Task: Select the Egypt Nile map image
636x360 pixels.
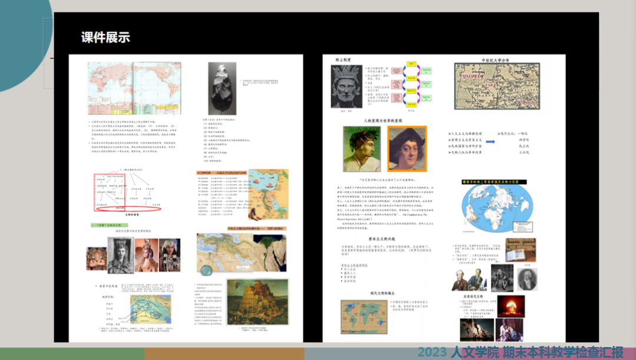Action: coord(268,194)
